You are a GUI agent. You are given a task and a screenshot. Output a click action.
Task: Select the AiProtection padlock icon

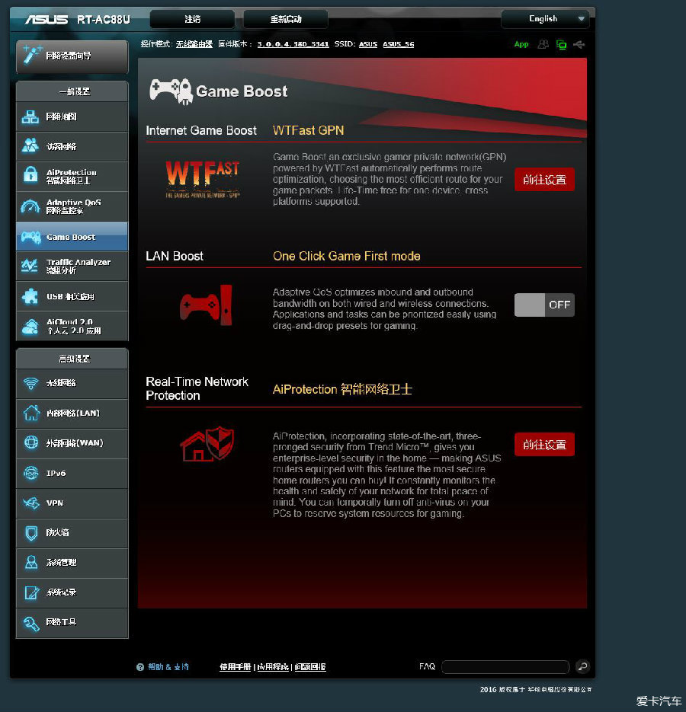coord(30,176)
